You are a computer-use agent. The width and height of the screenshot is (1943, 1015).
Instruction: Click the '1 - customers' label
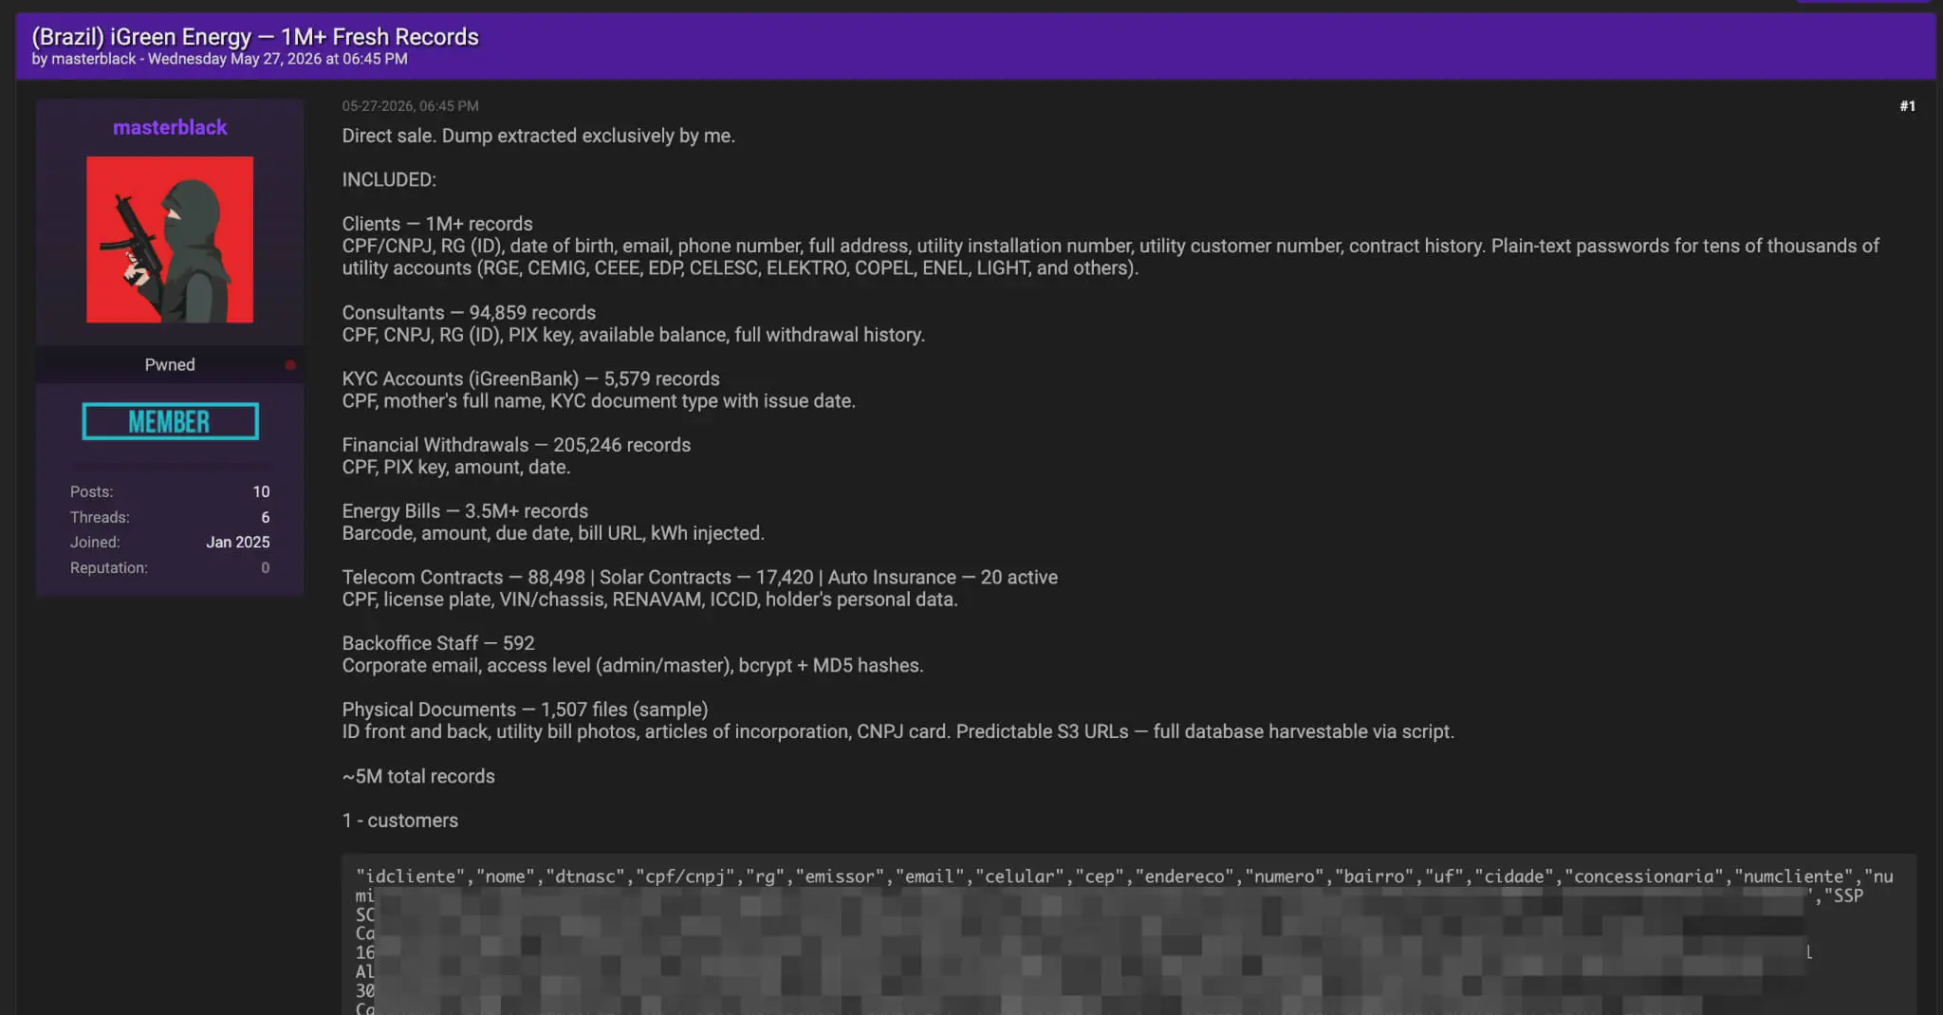pyautogui.click(x=399, y=821)
